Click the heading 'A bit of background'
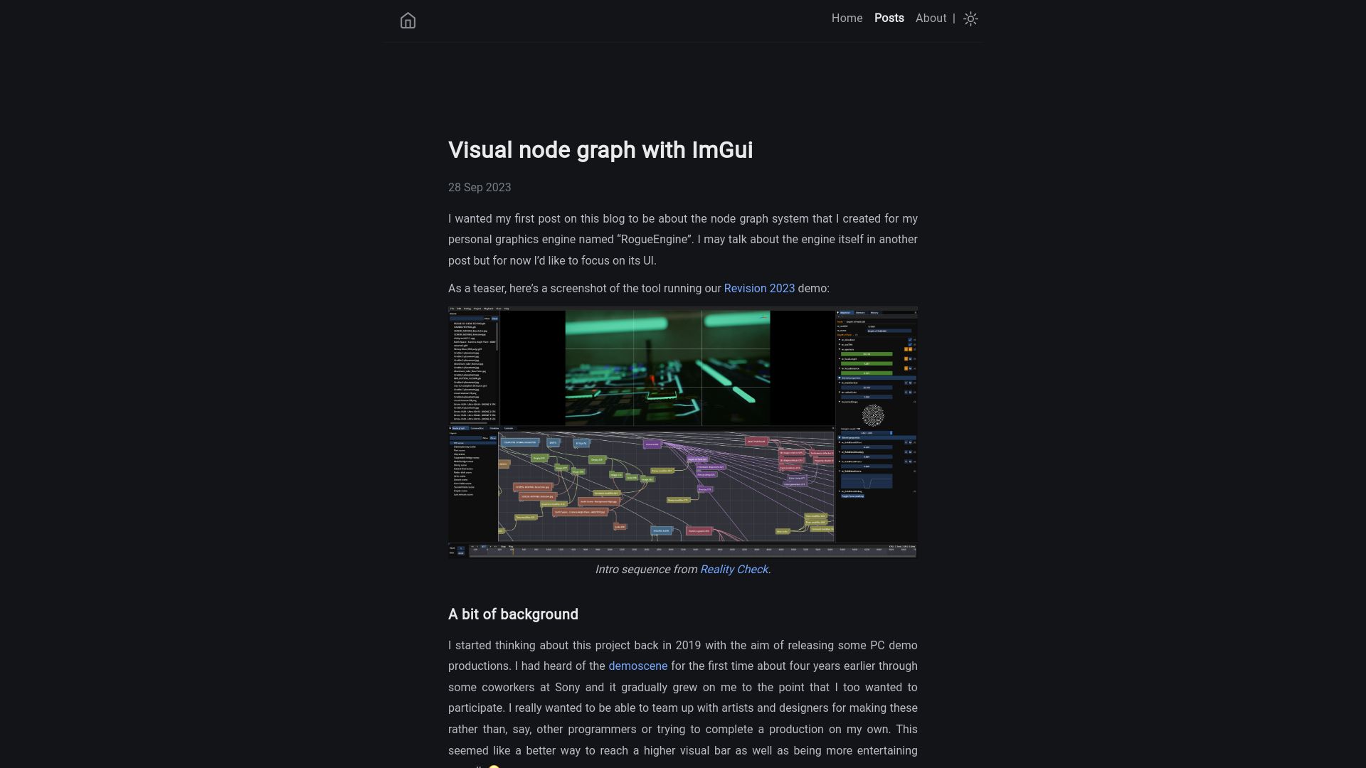The width and height of the screenshot is (1366, 768). pos(513,614)
